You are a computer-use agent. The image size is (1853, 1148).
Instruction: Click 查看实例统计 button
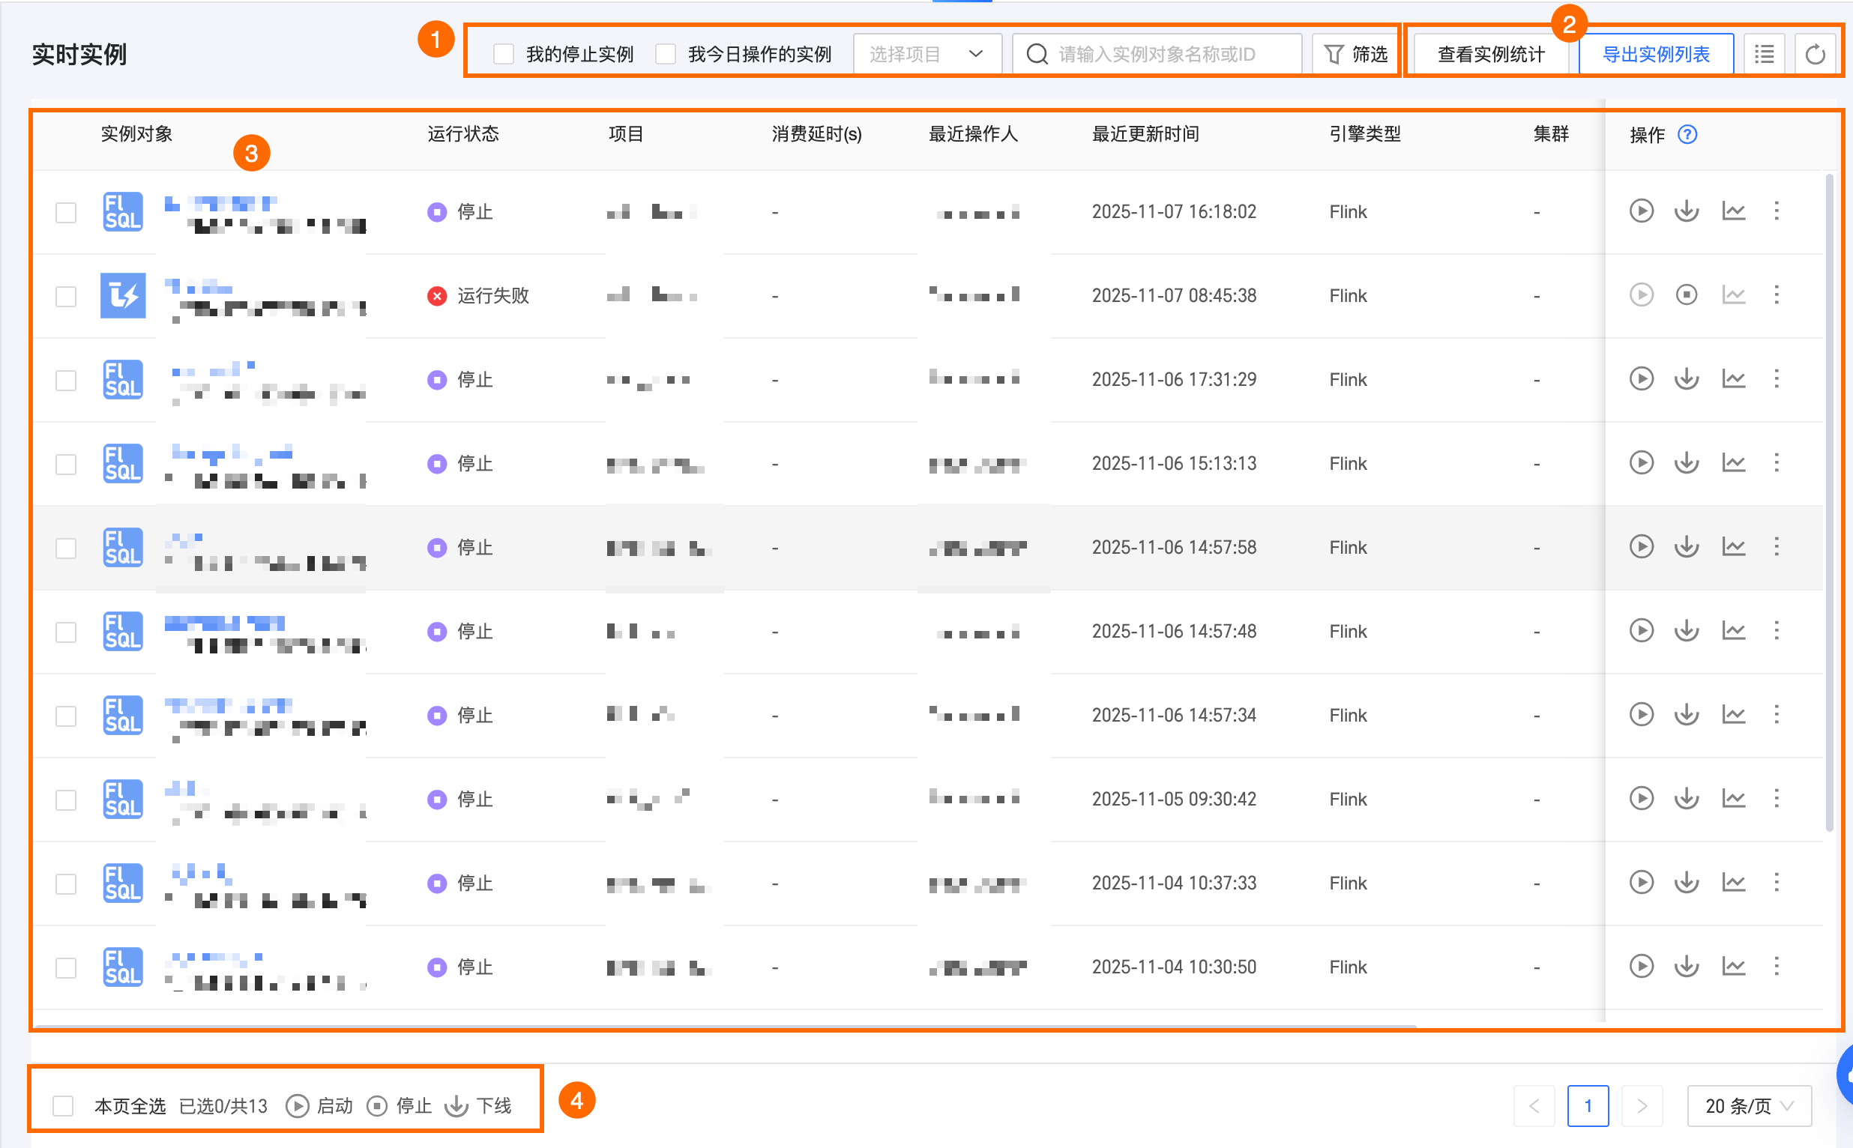pyautogui.click(x=1490, y=55)
